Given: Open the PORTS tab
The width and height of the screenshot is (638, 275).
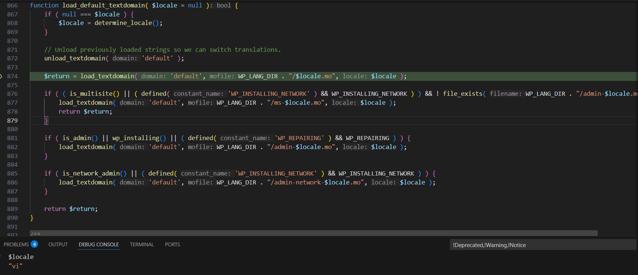Looking at the screenshot, I should point(172,244).
